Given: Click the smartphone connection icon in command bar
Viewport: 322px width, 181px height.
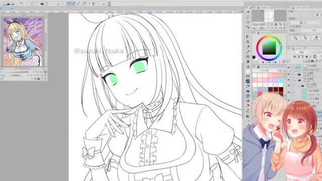Looking at the screenshot, I should [109, 4].
